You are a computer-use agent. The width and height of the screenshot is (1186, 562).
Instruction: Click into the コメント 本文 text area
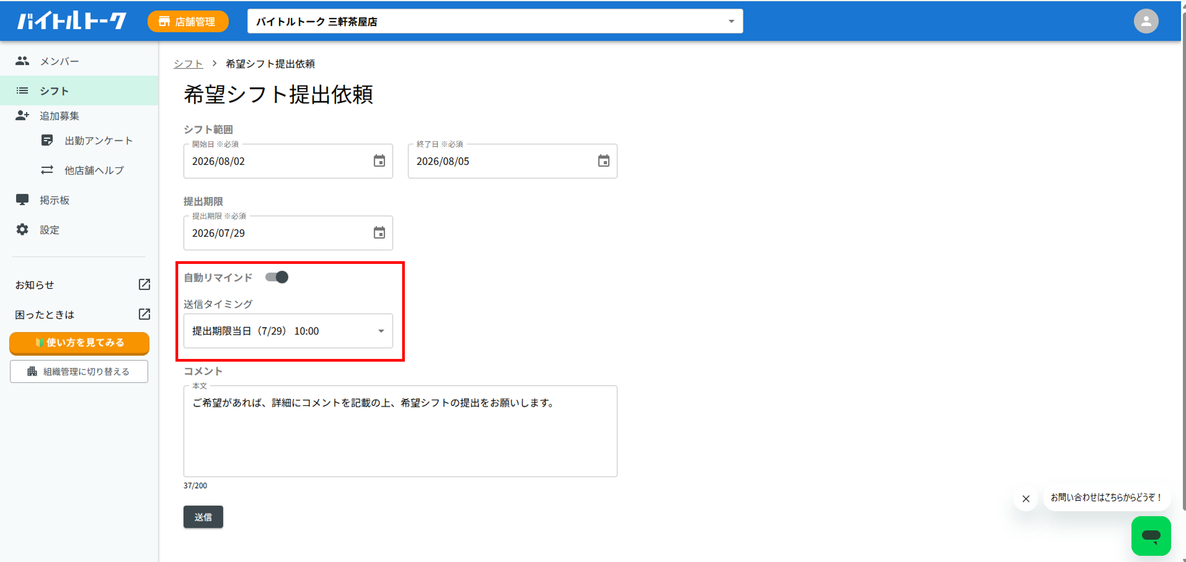click(400, 431)
